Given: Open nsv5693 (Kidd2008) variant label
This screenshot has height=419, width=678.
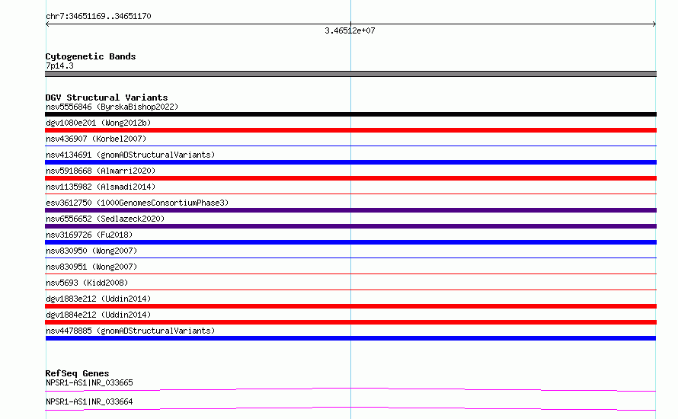Looking at the screenshot, I should coord(87,283).
